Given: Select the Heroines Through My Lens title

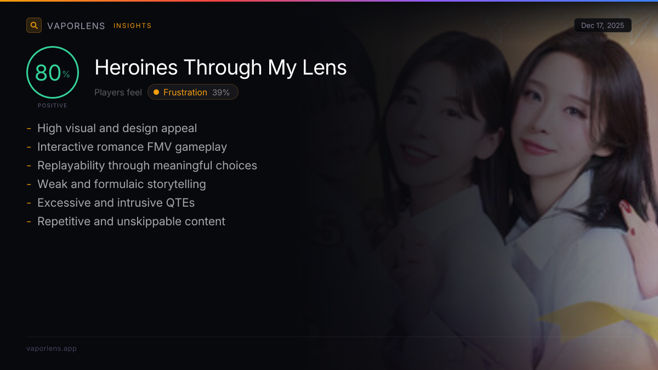Looking at the screenshot, I should click(220, 67).
